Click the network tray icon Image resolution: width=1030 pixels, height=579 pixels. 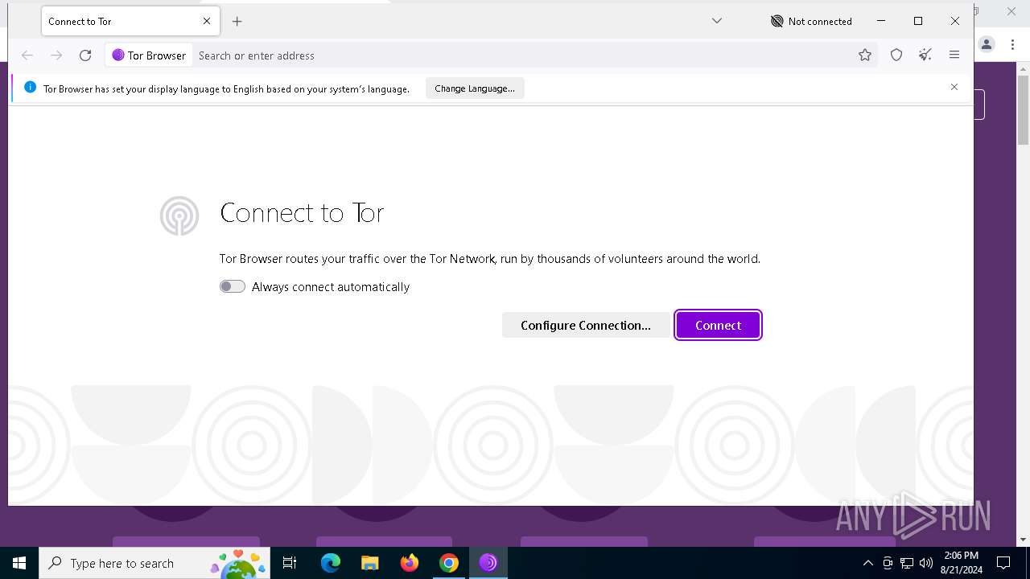[x=907, y=563]
